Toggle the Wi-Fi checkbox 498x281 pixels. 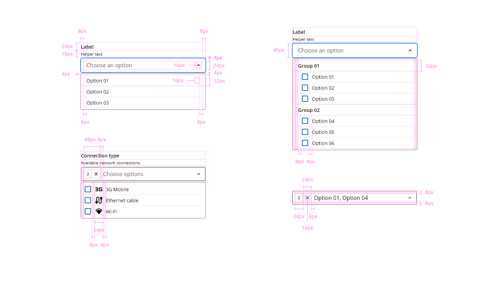(x=87, y=211)
